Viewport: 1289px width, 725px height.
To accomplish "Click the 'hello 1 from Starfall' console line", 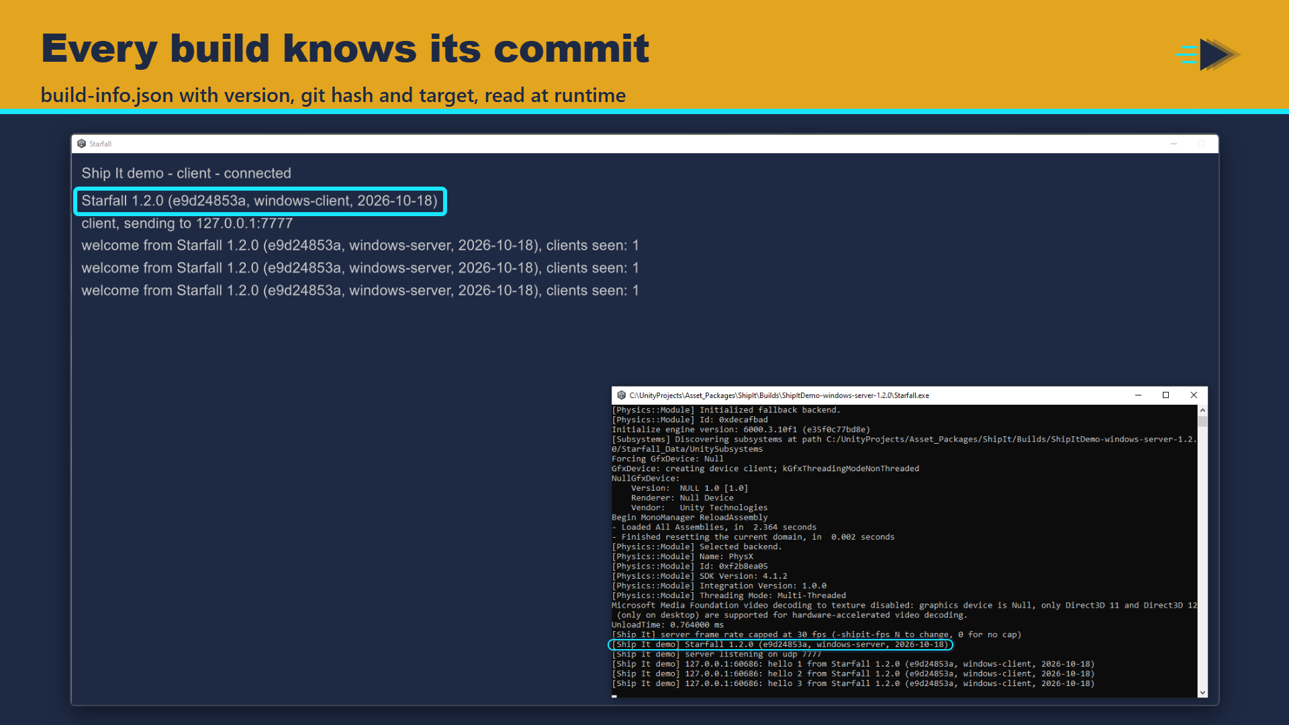I will coord(853,664).
